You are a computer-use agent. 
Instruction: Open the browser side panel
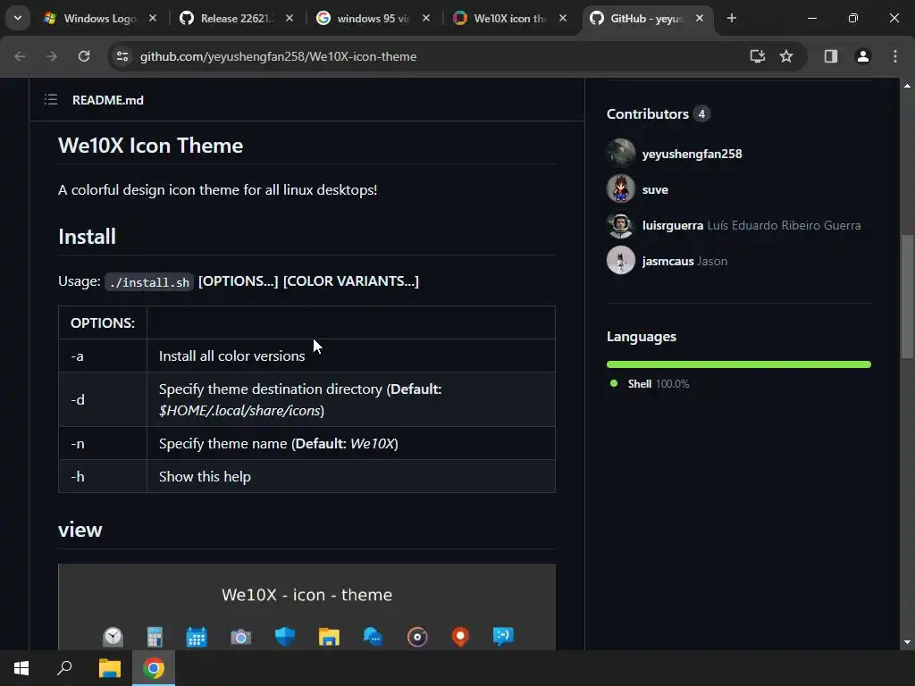(831, 56)
